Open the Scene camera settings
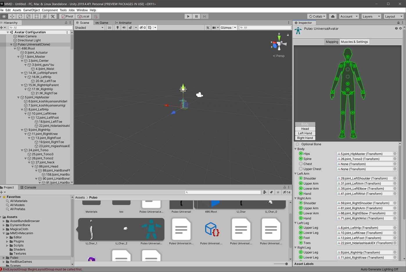406x272 pixels. pos(215,28)
